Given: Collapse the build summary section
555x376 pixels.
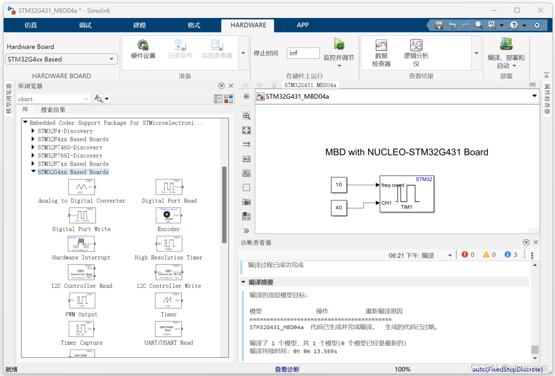Looking at the screenshot, I should click(243, 282).
